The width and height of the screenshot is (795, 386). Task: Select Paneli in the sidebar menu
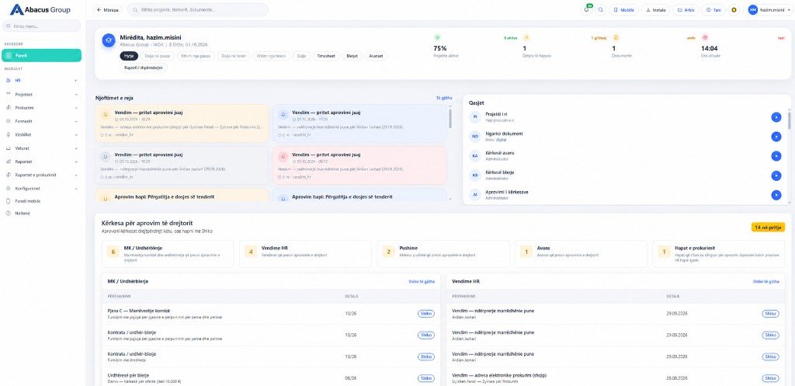(40, 55)
